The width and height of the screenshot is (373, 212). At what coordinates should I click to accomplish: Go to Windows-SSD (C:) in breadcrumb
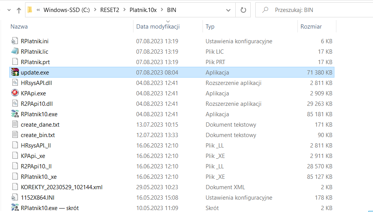[67, 10]
